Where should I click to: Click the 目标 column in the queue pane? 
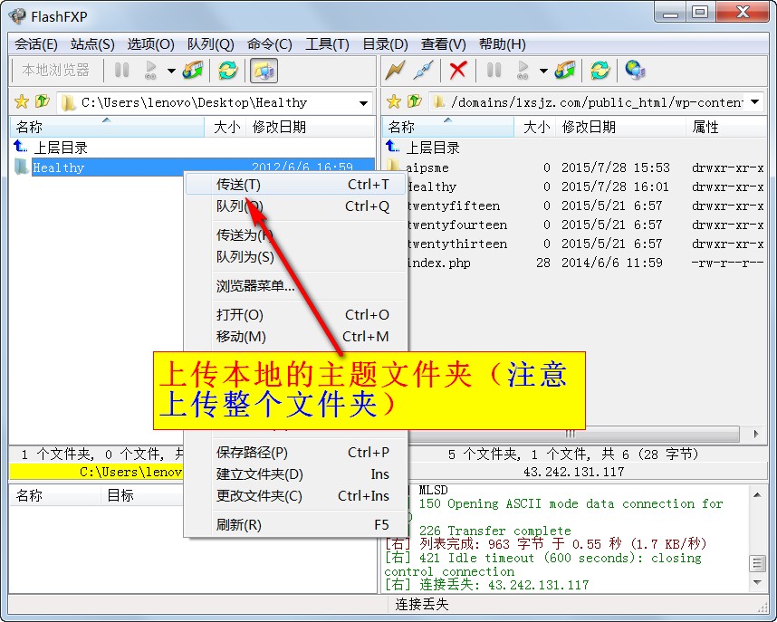click(x=142, y=495)
